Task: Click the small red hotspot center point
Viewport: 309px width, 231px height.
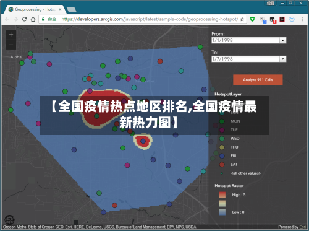Action: [x=143, y=141]
